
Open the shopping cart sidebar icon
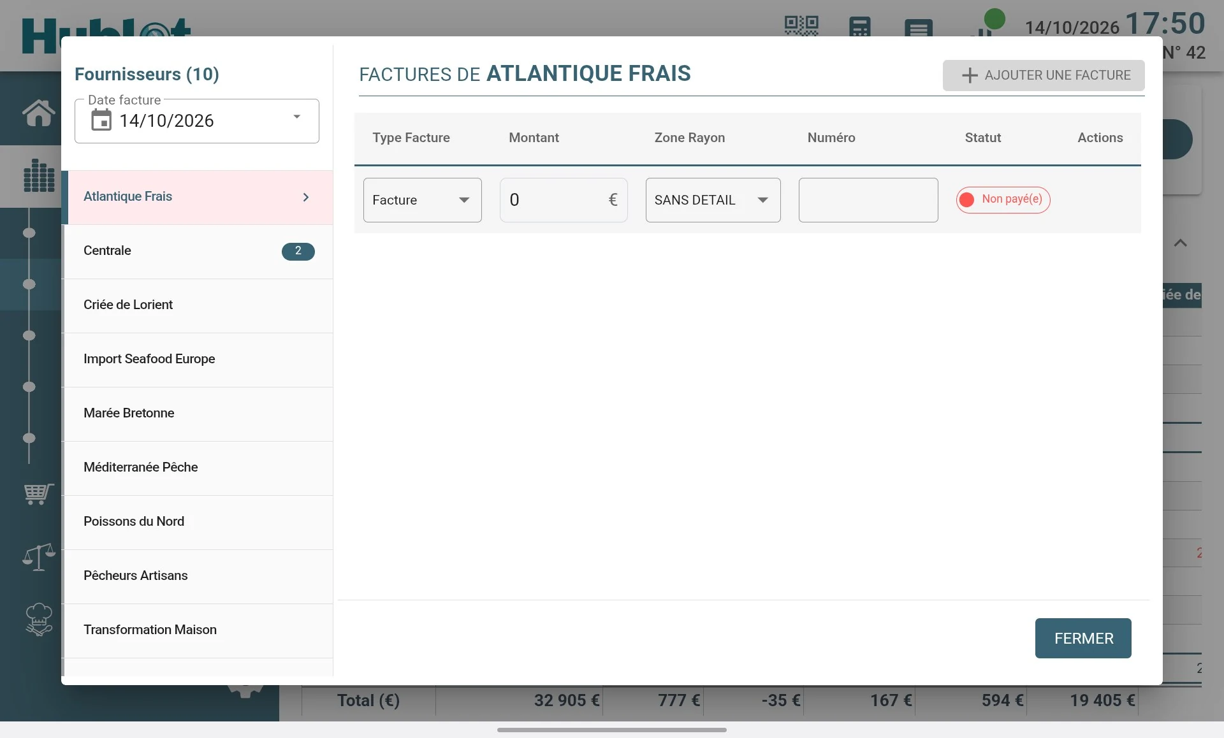[x=38, y=493]
